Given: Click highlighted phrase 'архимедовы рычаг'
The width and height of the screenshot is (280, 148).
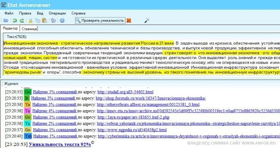Looking at the screenshot, I should [x=23, y=72].
